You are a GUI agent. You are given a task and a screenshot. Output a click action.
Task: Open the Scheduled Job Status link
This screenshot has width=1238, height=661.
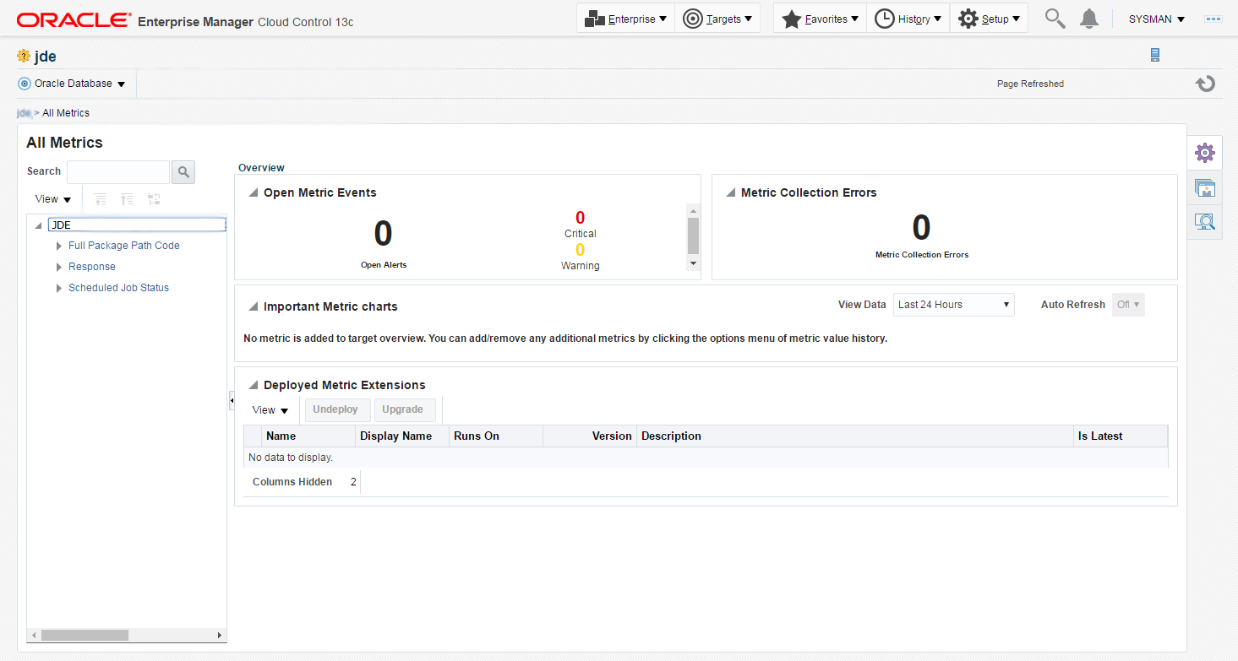(x=118, y=288)
